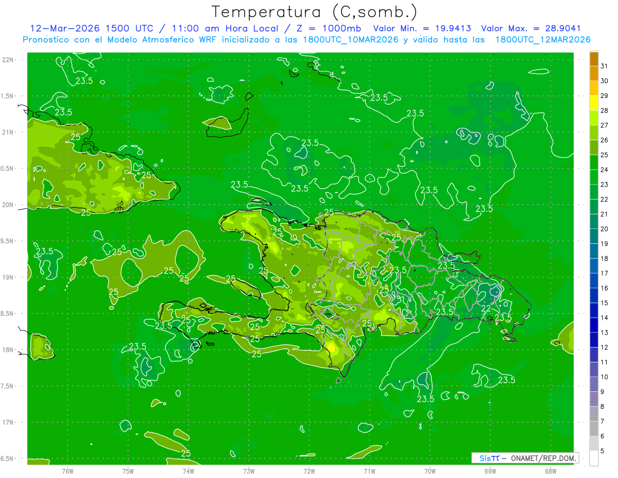The image size is (618, 478).
Task: Click the '17N' latitude axis label
Action: coord(7,422)
